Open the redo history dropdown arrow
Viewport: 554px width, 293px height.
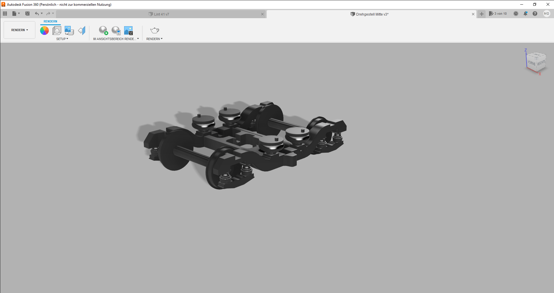53,14
